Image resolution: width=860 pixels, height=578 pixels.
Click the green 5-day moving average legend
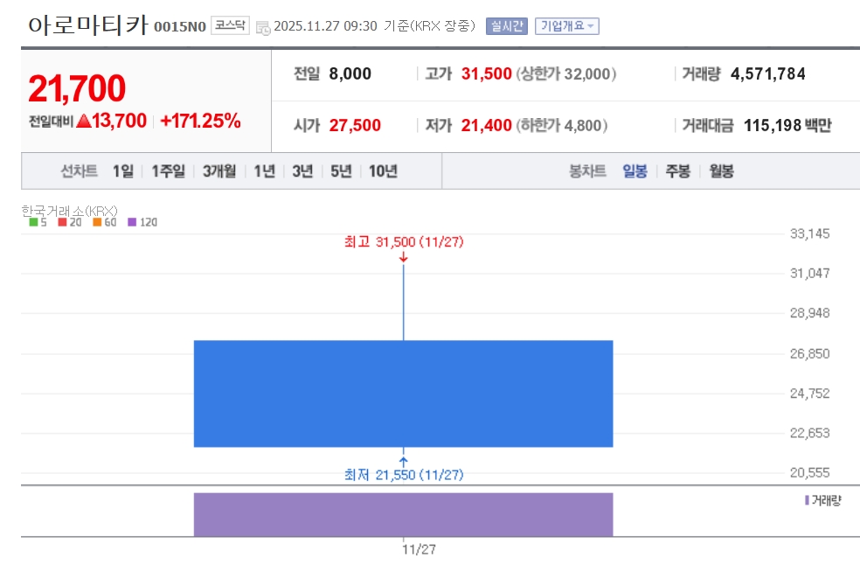38,222
